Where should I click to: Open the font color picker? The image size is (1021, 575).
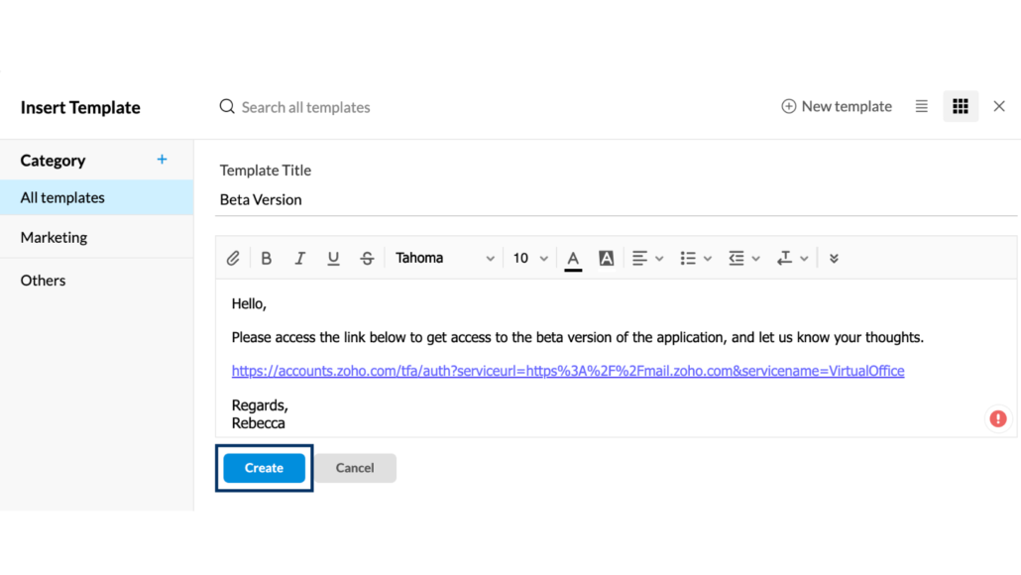pos(573,258)
